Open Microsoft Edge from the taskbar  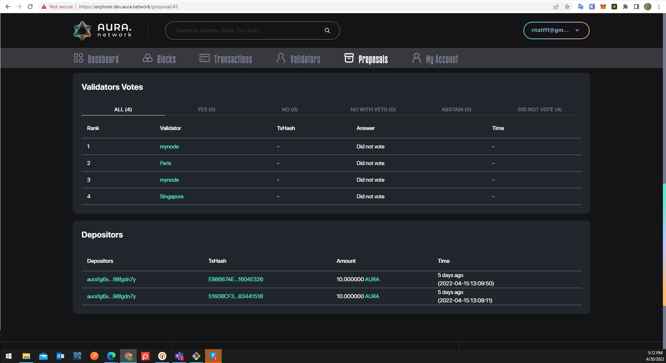coord(111,356)
